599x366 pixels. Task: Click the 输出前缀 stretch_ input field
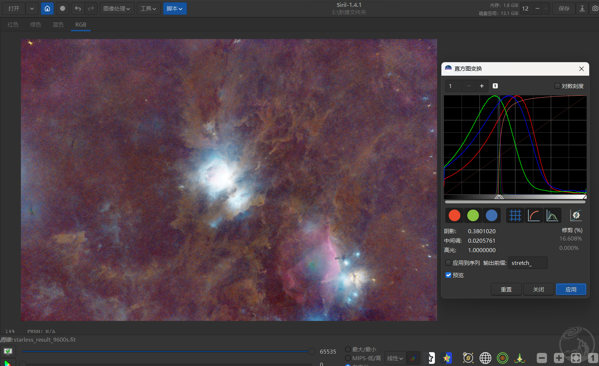pyautogui.click(x=528, y=263)
